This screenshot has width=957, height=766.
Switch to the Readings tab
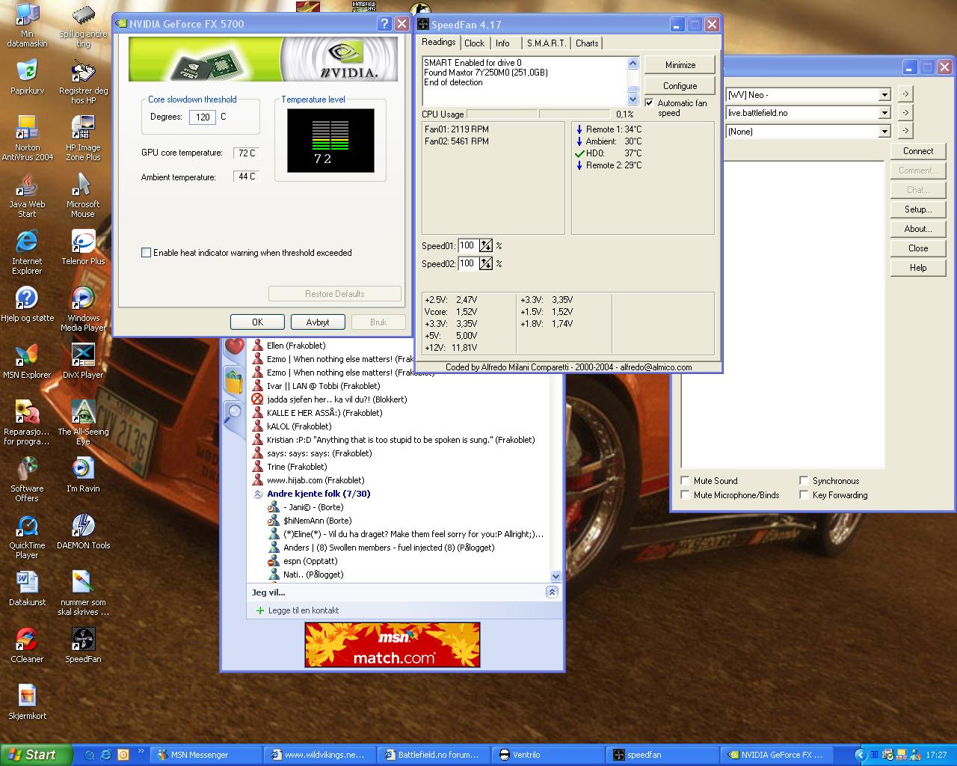[438, 42]
